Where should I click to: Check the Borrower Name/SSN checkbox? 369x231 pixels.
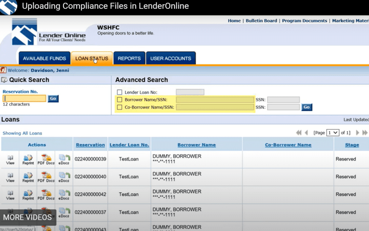(x=120, y=100)
